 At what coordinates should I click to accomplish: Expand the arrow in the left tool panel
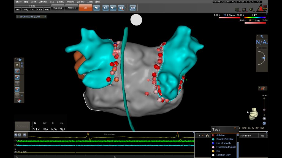coord(22,95)
